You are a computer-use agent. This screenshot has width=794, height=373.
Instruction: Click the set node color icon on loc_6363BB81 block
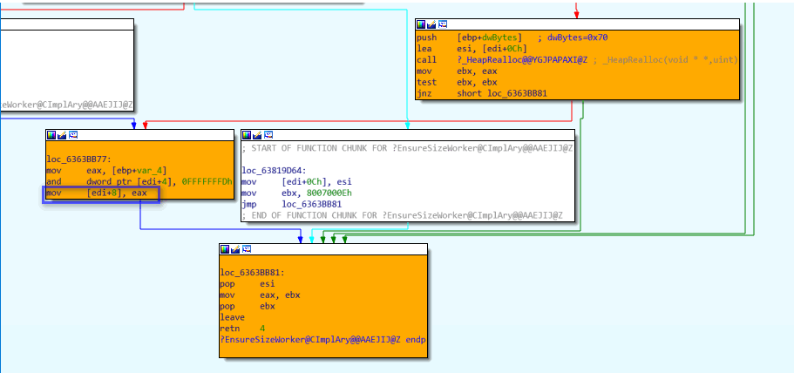[x=226, y=249]
